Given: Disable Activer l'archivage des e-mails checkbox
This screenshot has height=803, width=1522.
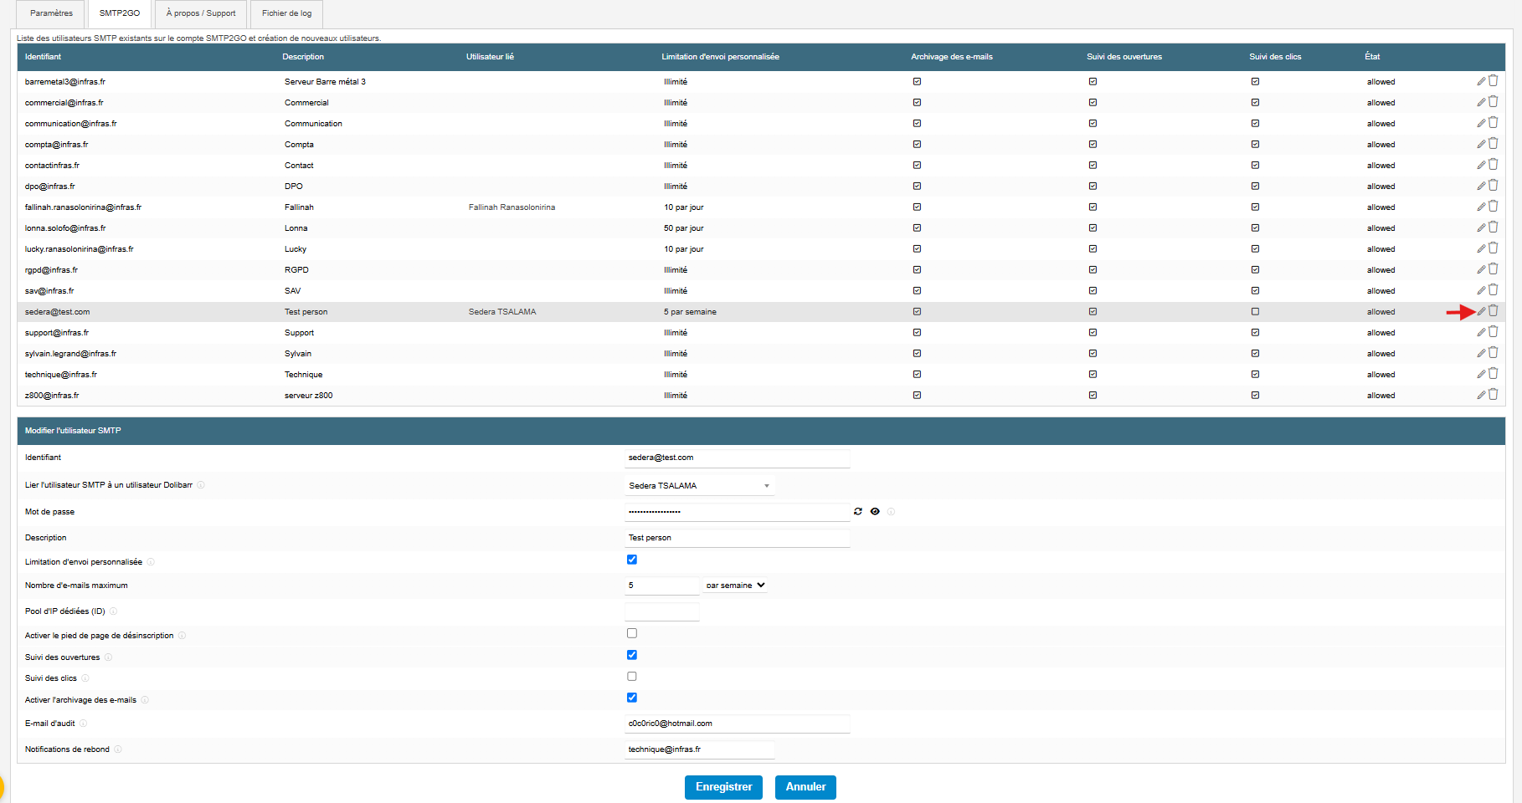Looking at the screenshot, I should click(632, 698).
